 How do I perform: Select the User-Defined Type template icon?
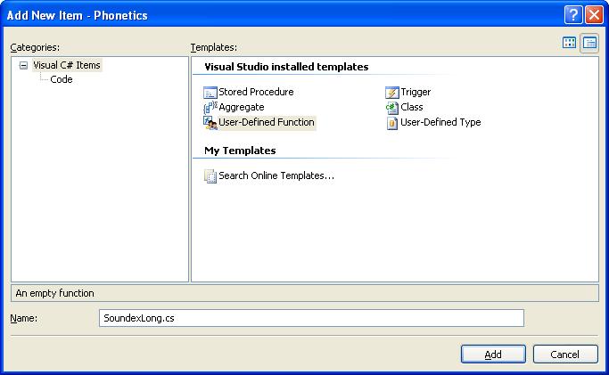391,122
